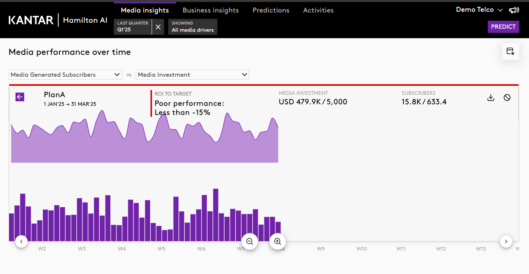
Task: Expand the Demo Telco account menu
Action: pos(479,10)
